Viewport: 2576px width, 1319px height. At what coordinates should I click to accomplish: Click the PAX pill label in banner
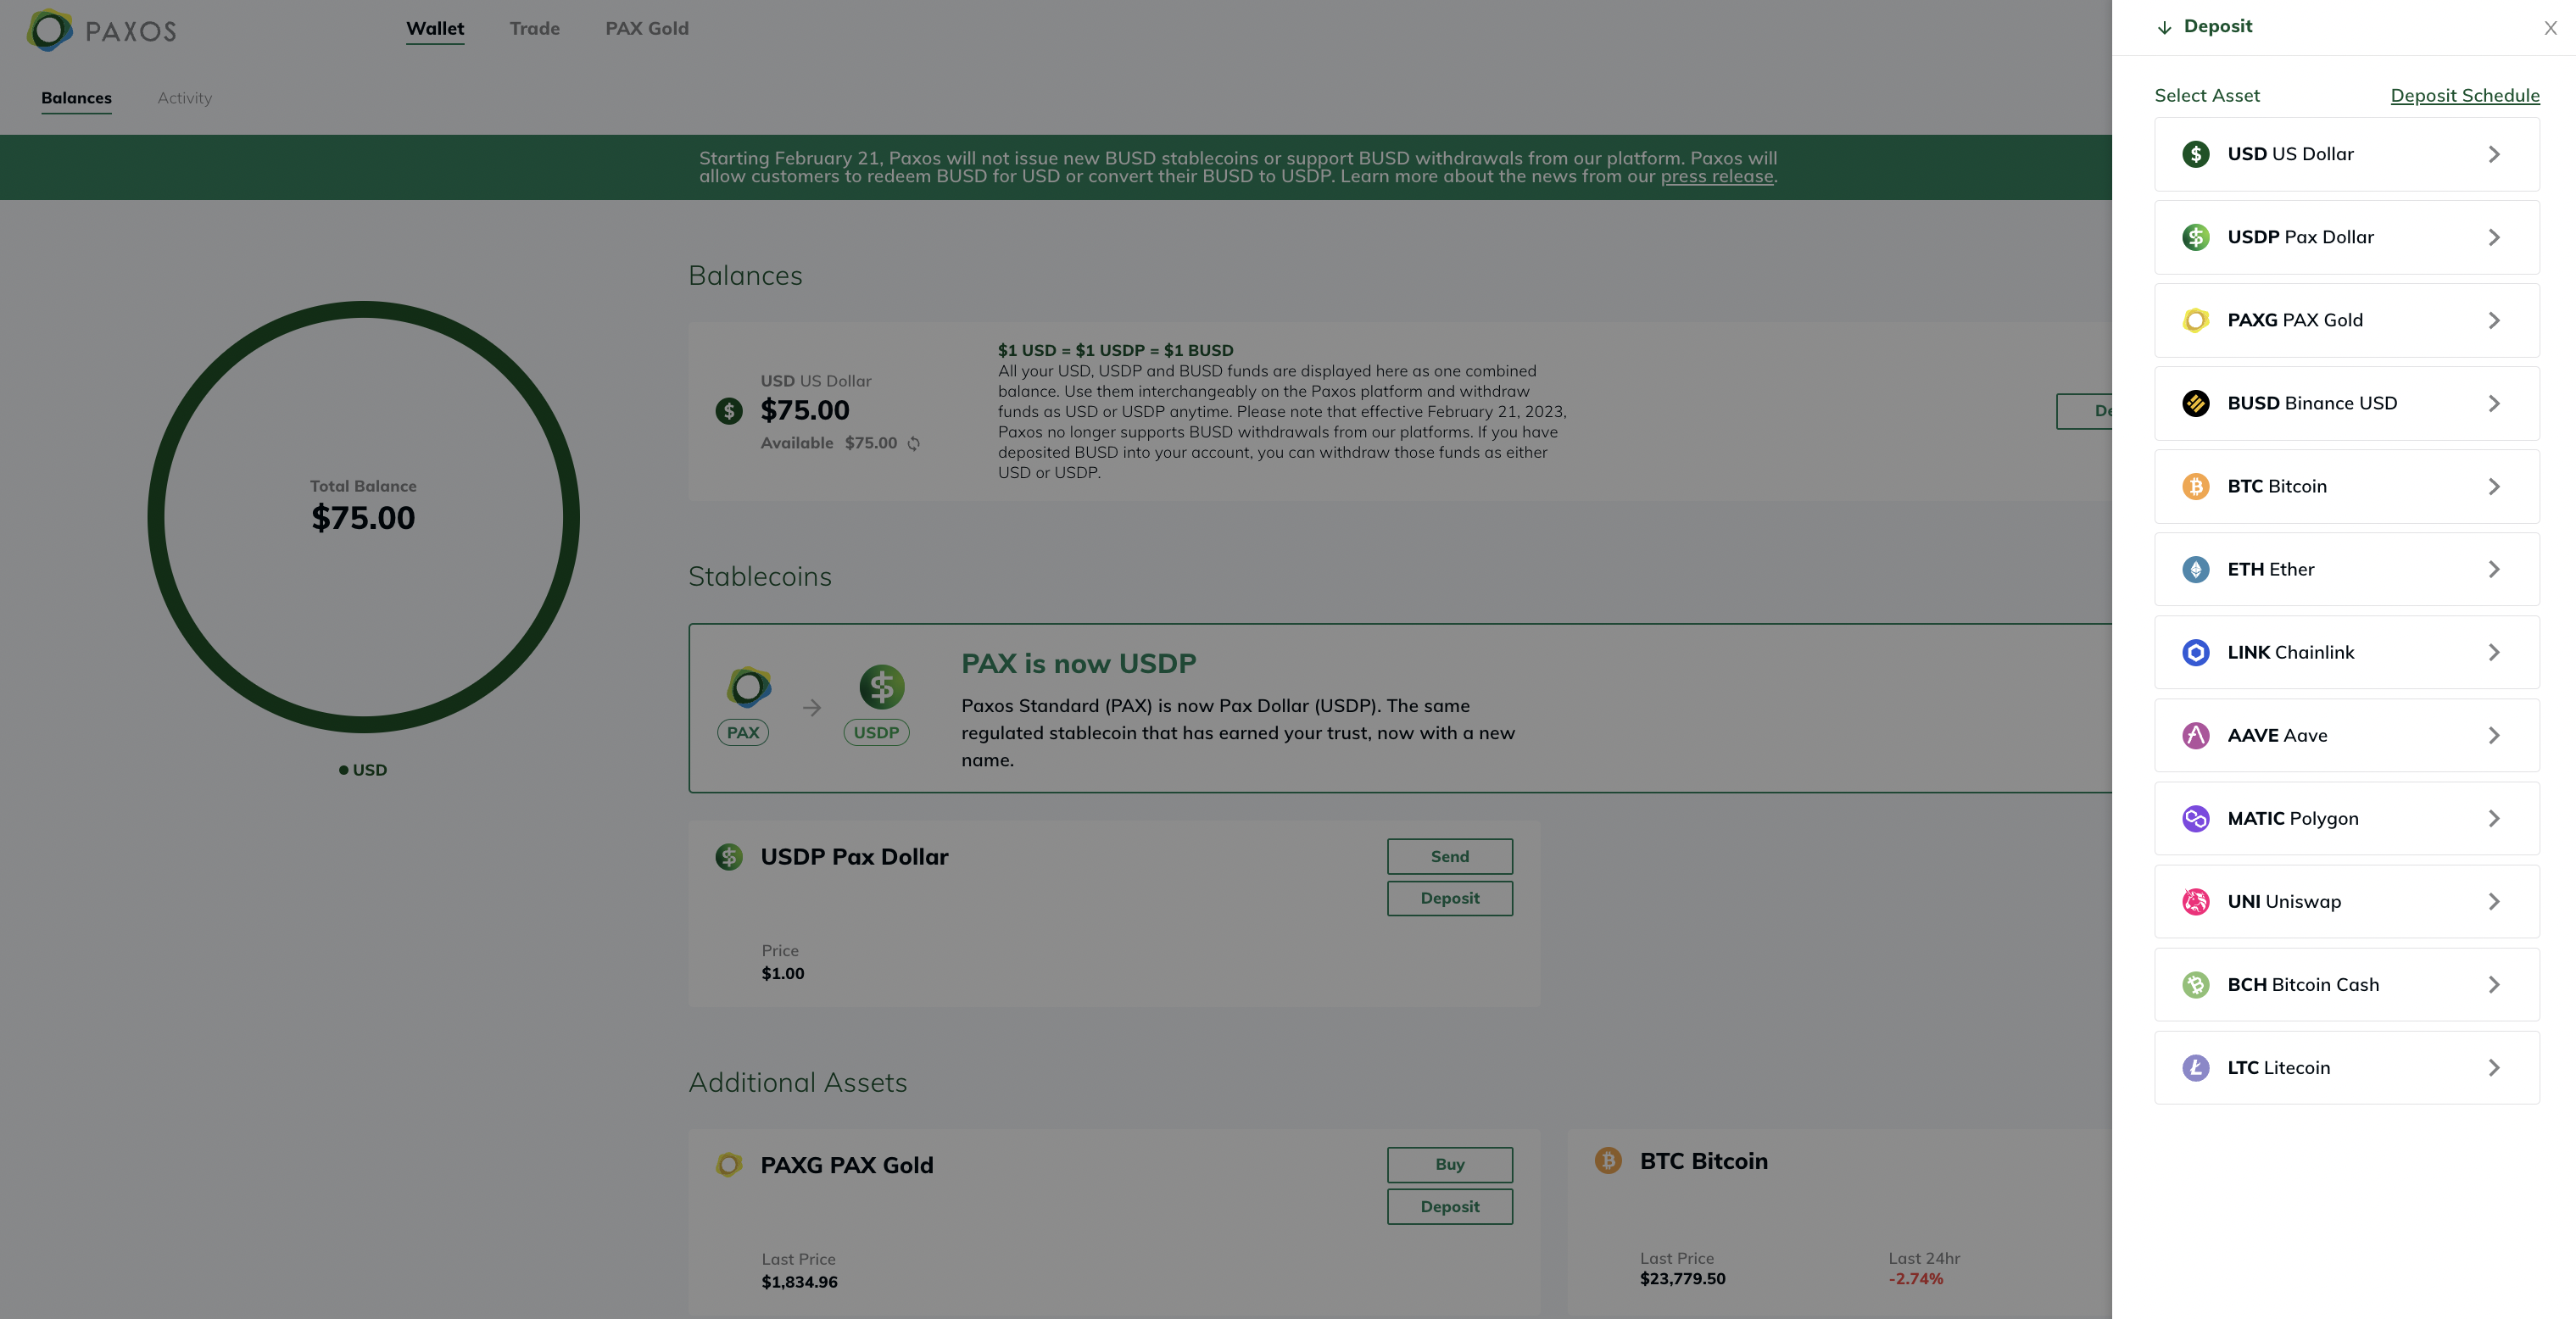[743, 732]
